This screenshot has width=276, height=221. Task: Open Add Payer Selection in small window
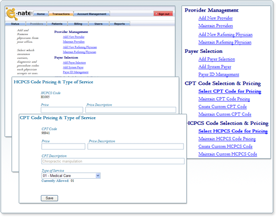pos(74,63)
